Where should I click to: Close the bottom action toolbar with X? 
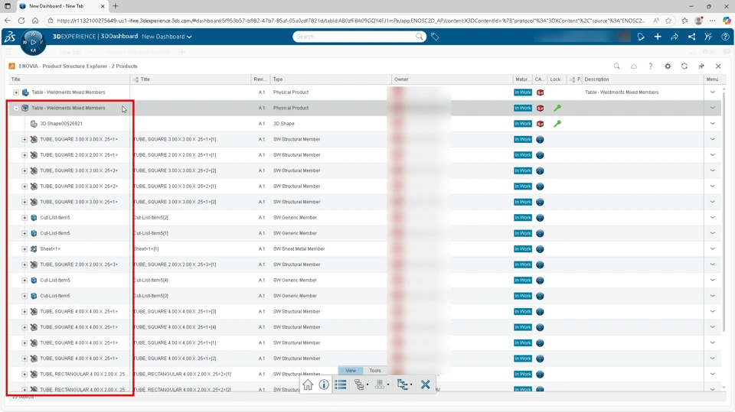pos(425,384)
